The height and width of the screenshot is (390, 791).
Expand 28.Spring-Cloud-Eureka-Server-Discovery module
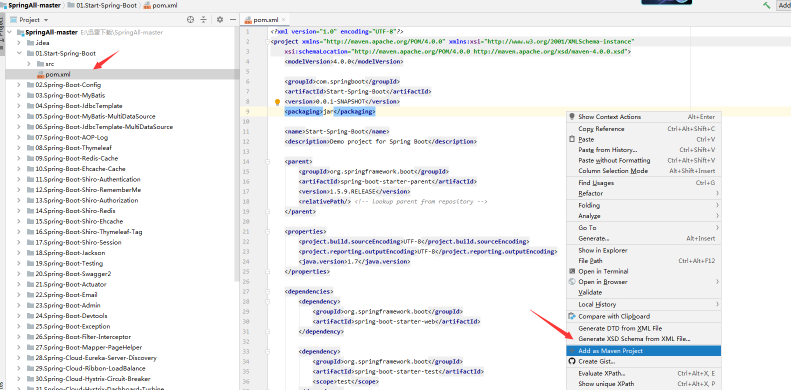coord(19,357)
